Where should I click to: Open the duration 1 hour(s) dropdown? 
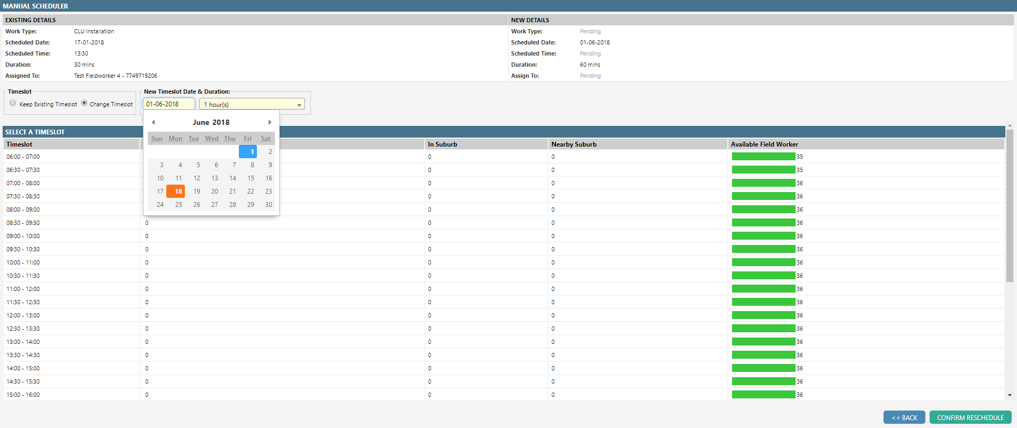click(x=252, y=104)
